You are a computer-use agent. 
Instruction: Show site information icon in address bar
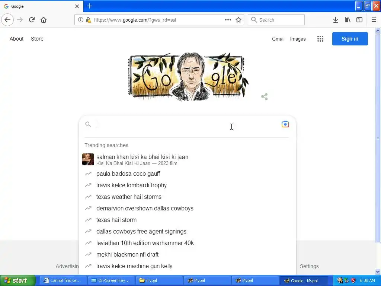[81, 20]
